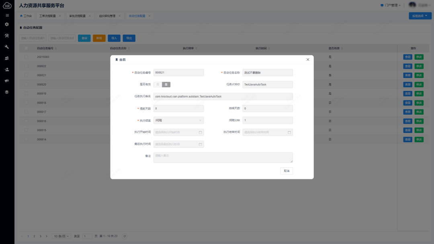Click the user avatar at top right
This screenshot has height=244, width=434.
(412, 5)
